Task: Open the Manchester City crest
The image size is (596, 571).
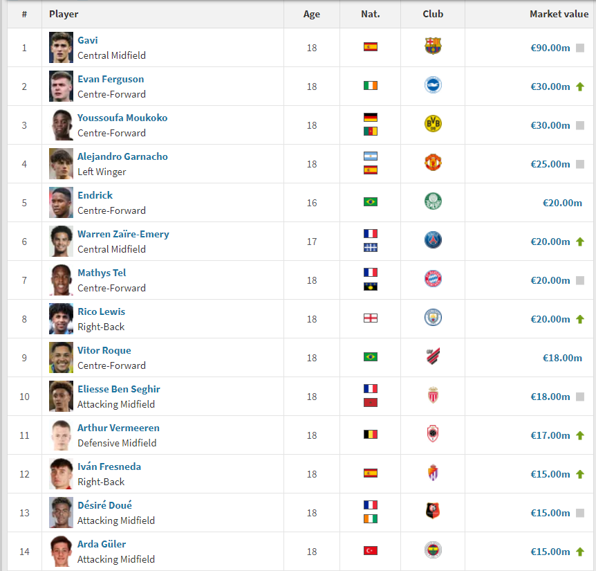Action: point(433,318)
